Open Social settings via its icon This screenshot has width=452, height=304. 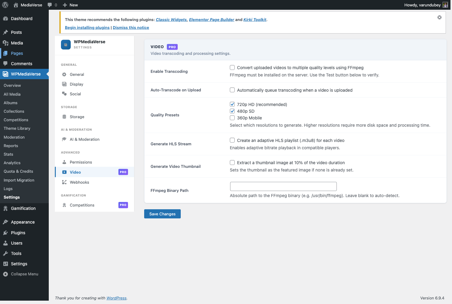point(64,94)
